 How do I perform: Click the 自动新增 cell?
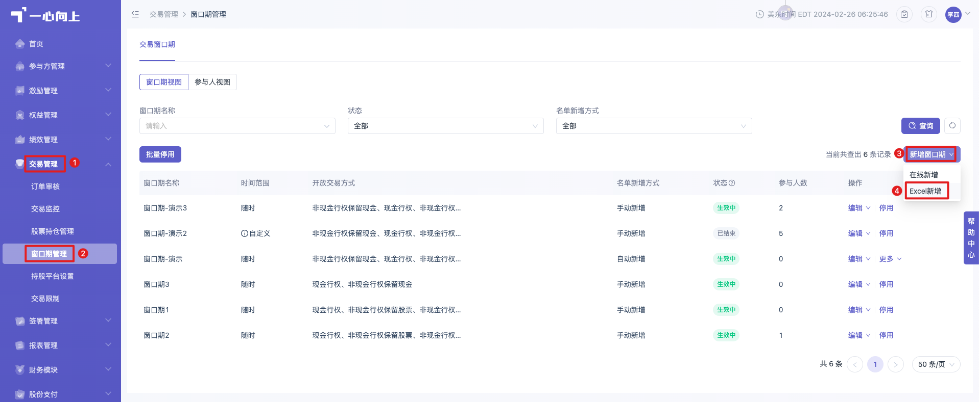pyautogui.click(x=631, y=259)
